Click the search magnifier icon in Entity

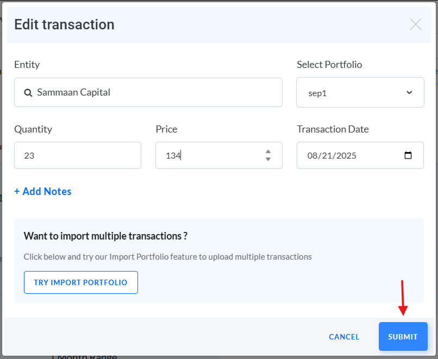tap(28, 93)
